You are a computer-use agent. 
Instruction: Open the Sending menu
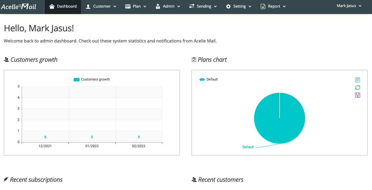click(x=203, y=6)
